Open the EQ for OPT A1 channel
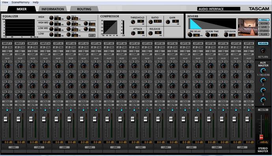Viewport: 272px width, 156px height. 58,51
